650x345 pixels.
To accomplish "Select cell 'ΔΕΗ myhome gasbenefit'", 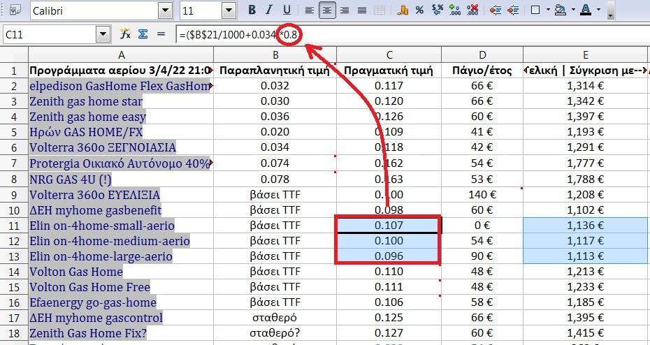I will click(x=121, y=210).
